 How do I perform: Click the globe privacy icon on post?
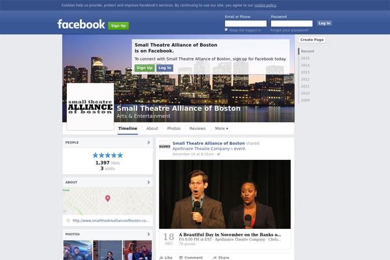click(218, 154)
